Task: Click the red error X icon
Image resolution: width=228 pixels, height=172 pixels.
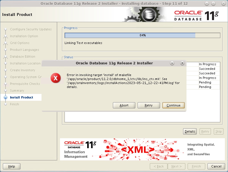Action: pos(55,78)
